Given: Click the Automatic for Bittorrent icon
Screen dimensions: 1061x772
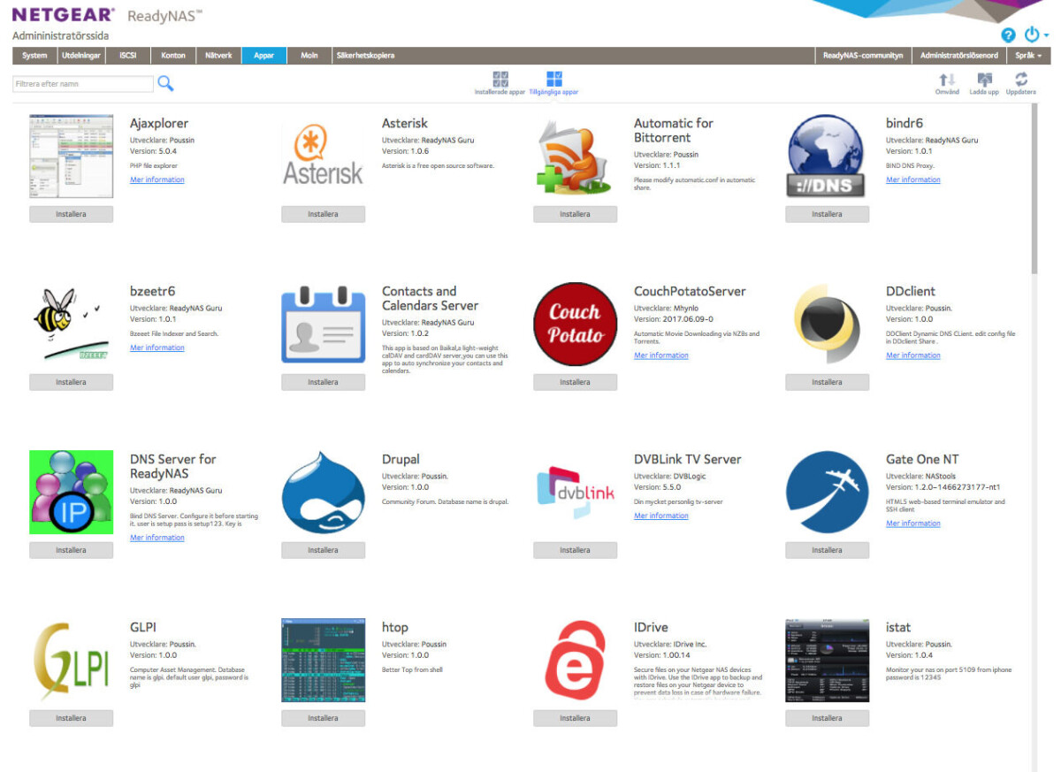Looking at the screenshot, I should pos(575,157).
